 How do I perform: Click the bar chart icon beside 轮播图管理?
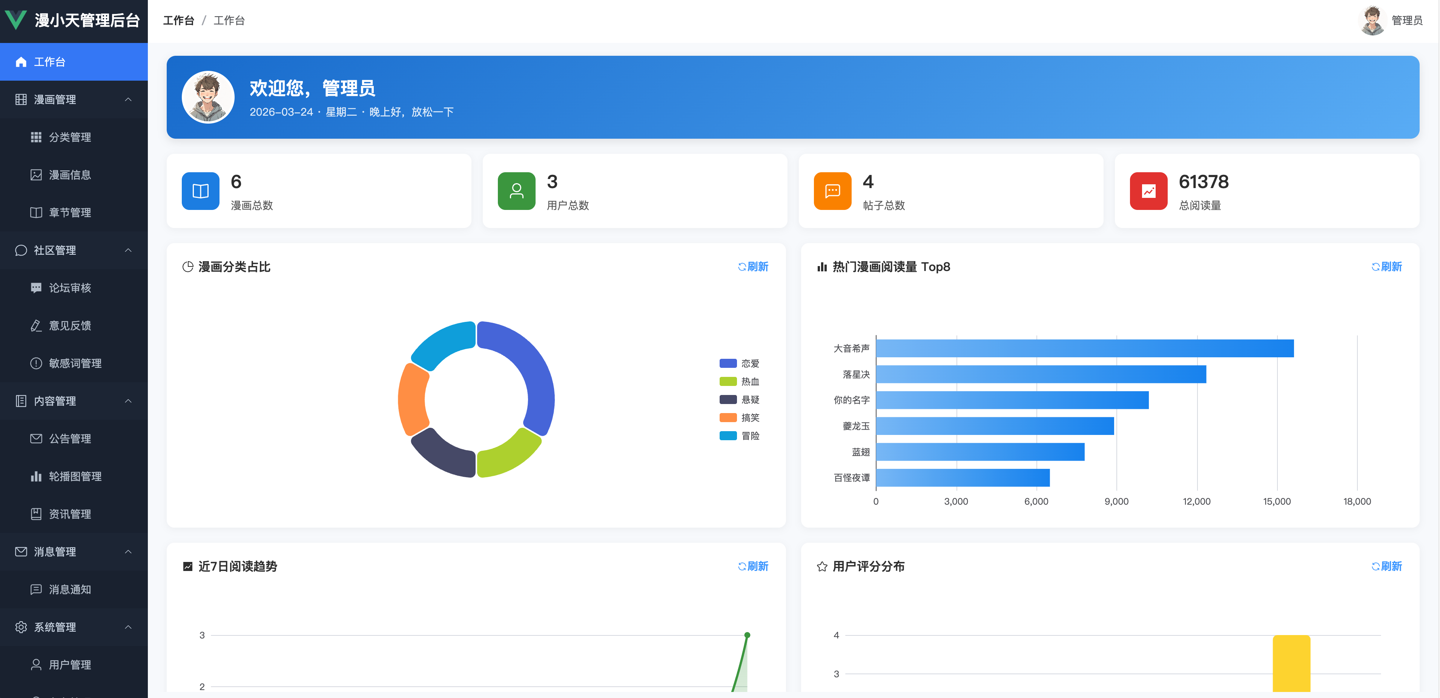click(x=36, y=476)
